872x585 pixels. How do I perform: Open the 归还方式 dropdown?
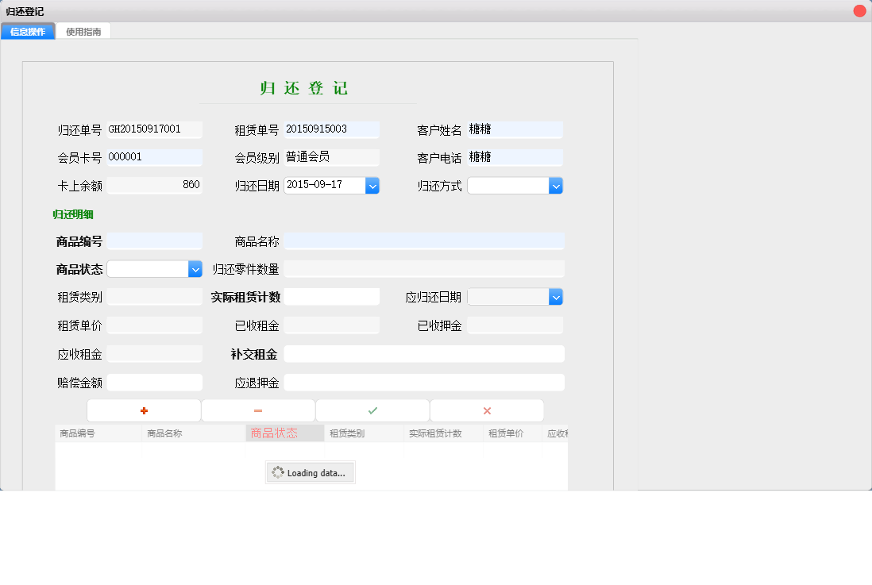[x=554, y=185]
